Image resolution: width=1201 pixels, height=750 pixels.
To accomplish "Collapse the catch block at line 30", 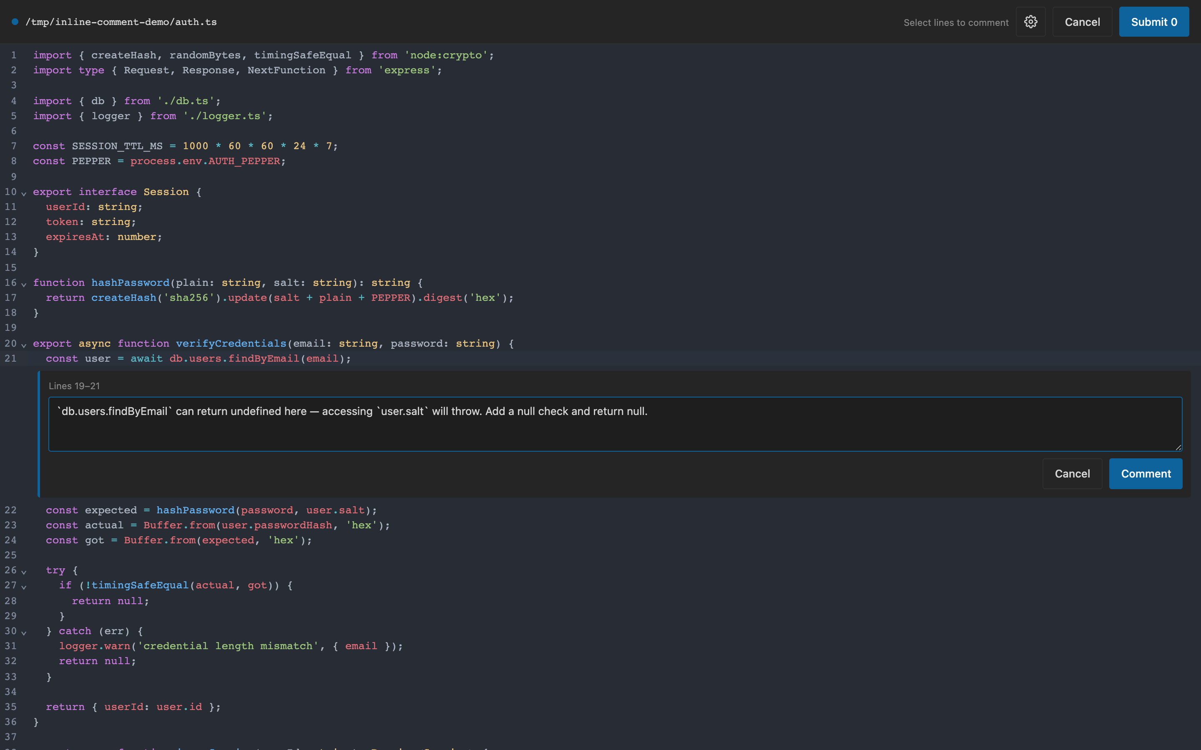I will point(24,632).
